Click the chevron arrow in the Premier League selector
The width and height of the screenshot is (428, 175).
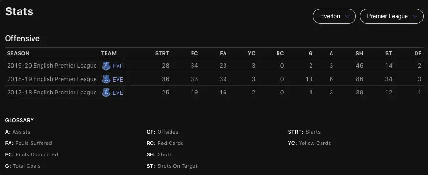[415, 16]
